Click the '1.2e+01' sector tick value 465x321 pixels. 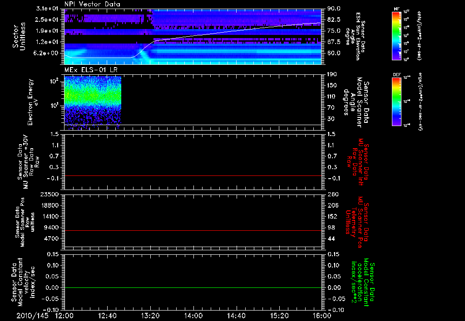(x=47, y=42)
